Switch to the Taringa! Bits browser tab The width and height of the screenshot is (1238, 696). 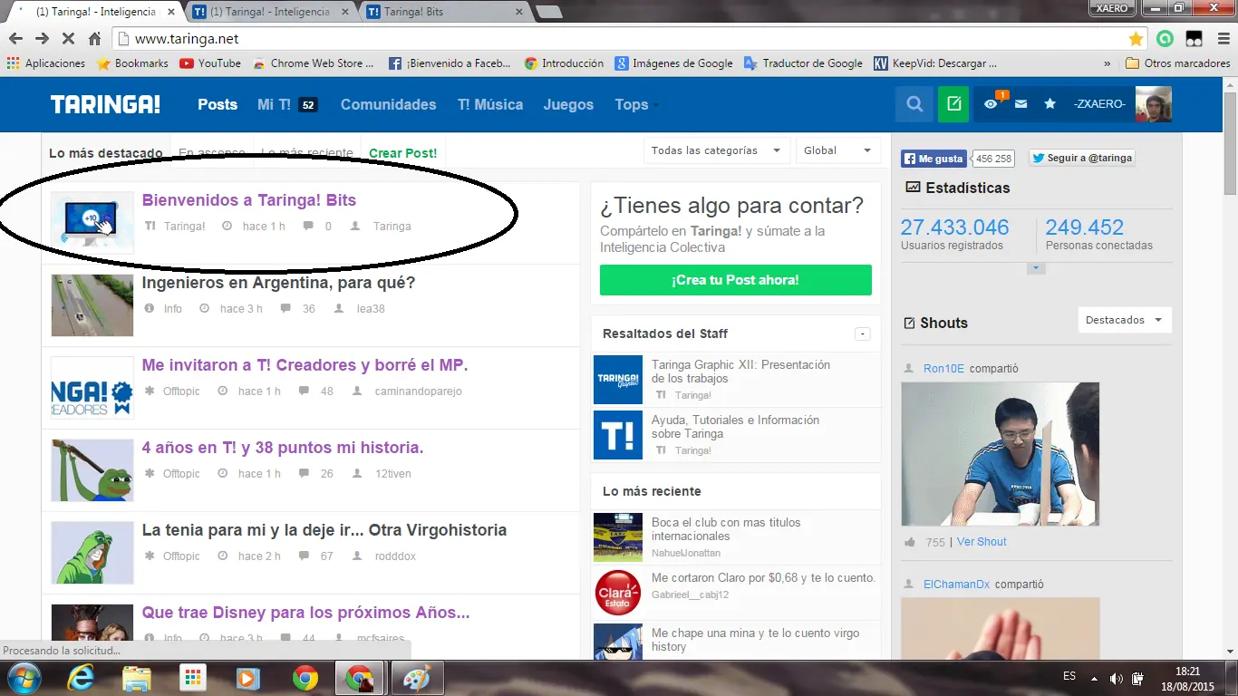click(x=444, y=12)
